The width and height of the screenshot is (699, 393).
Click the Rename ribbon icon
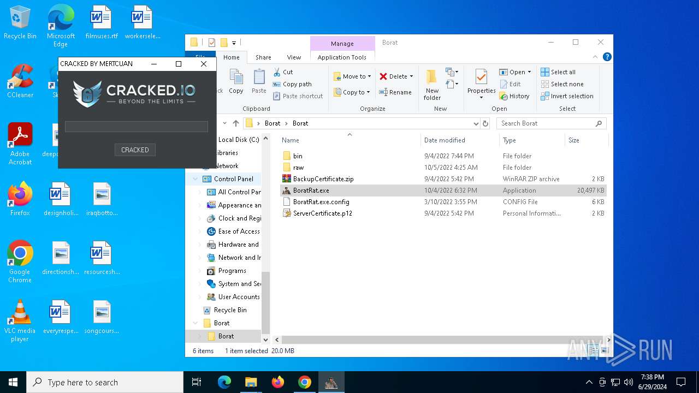395,92
